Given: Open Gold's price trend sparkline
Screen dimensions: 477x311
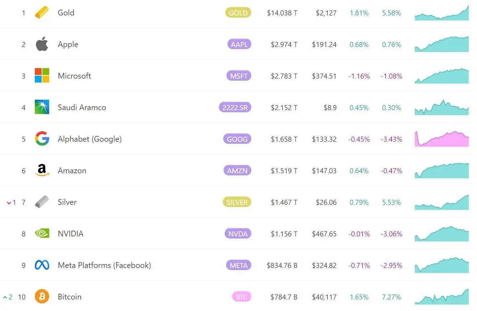Looking at the screenshot, I should (x=441, y=14).
